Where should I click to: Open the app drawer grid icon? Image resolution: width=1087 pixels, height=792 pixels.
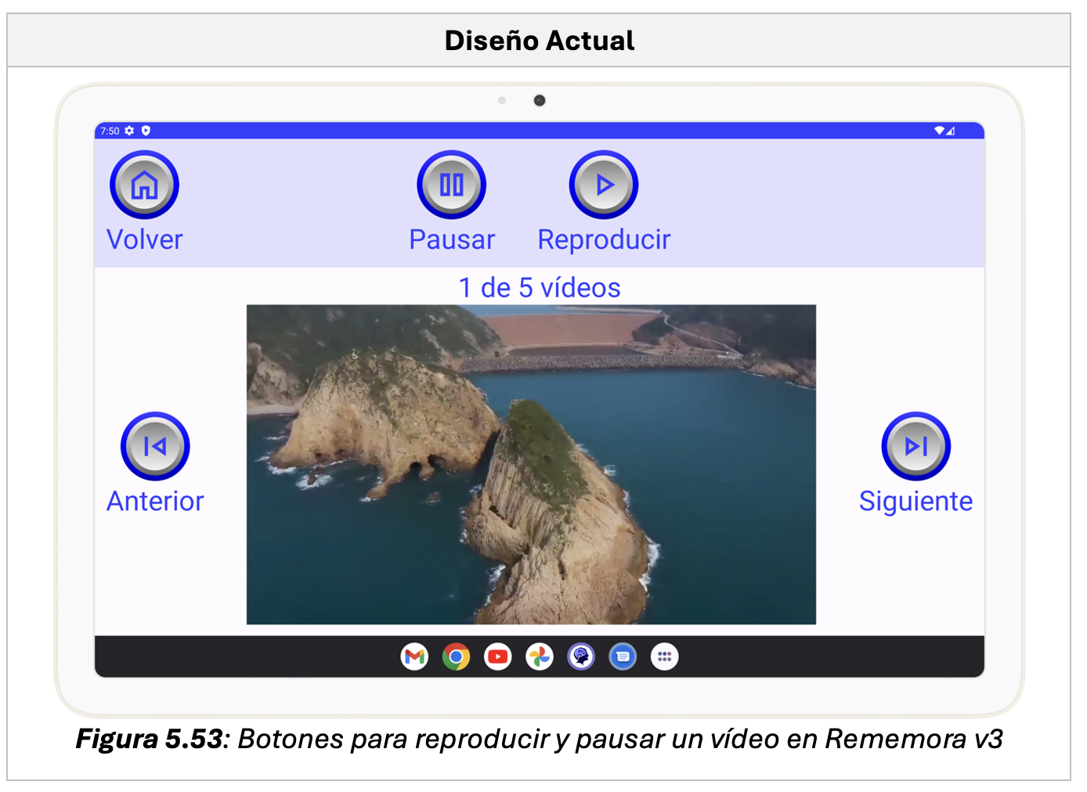click(x=664, y=657)
